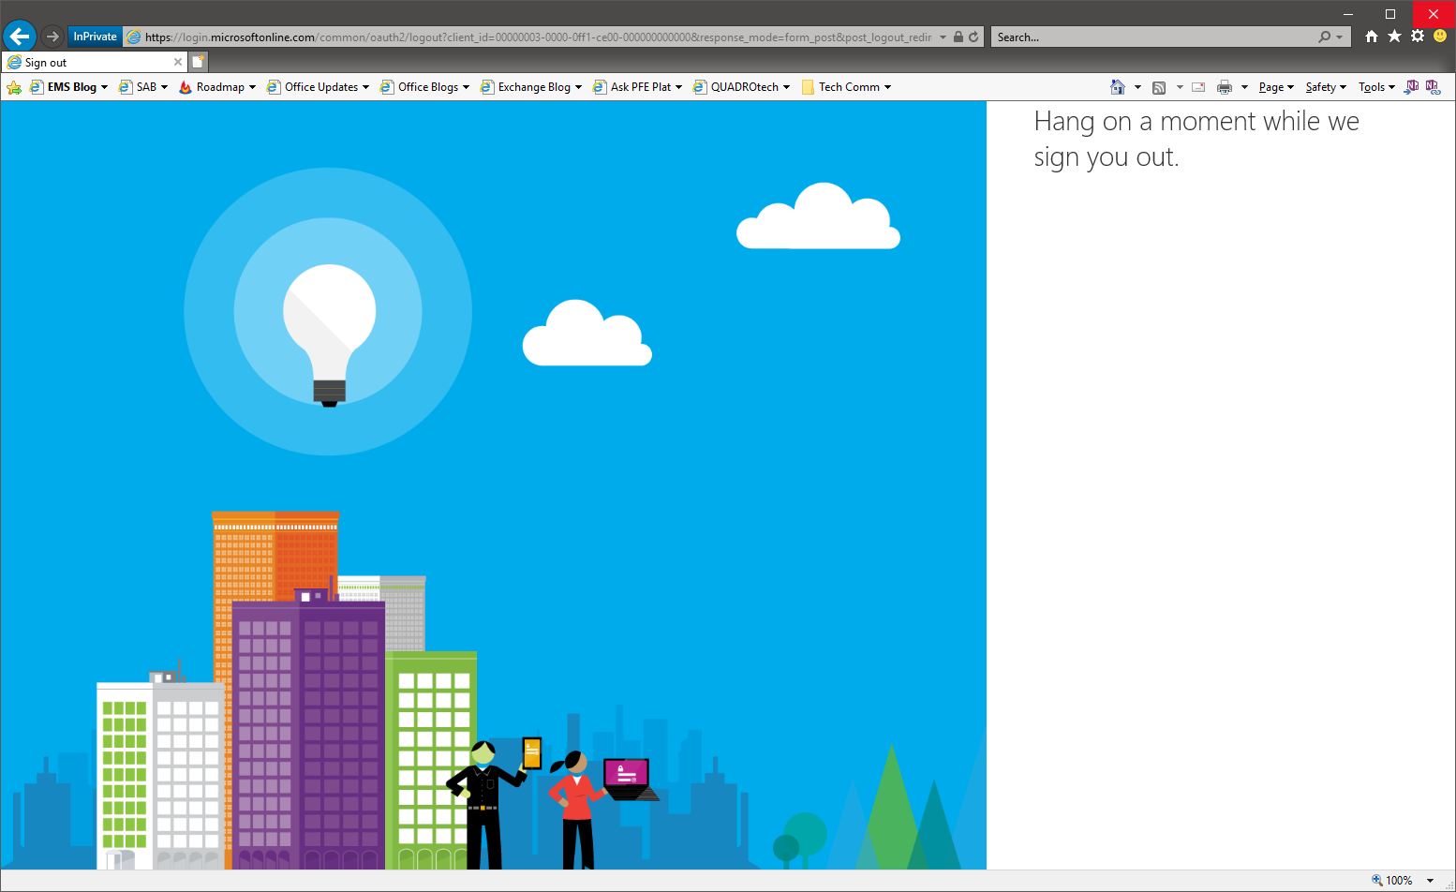This screenshot has height=892, width=1456.
Task: Open a new tab with the New Tab button
Action: 198,62
